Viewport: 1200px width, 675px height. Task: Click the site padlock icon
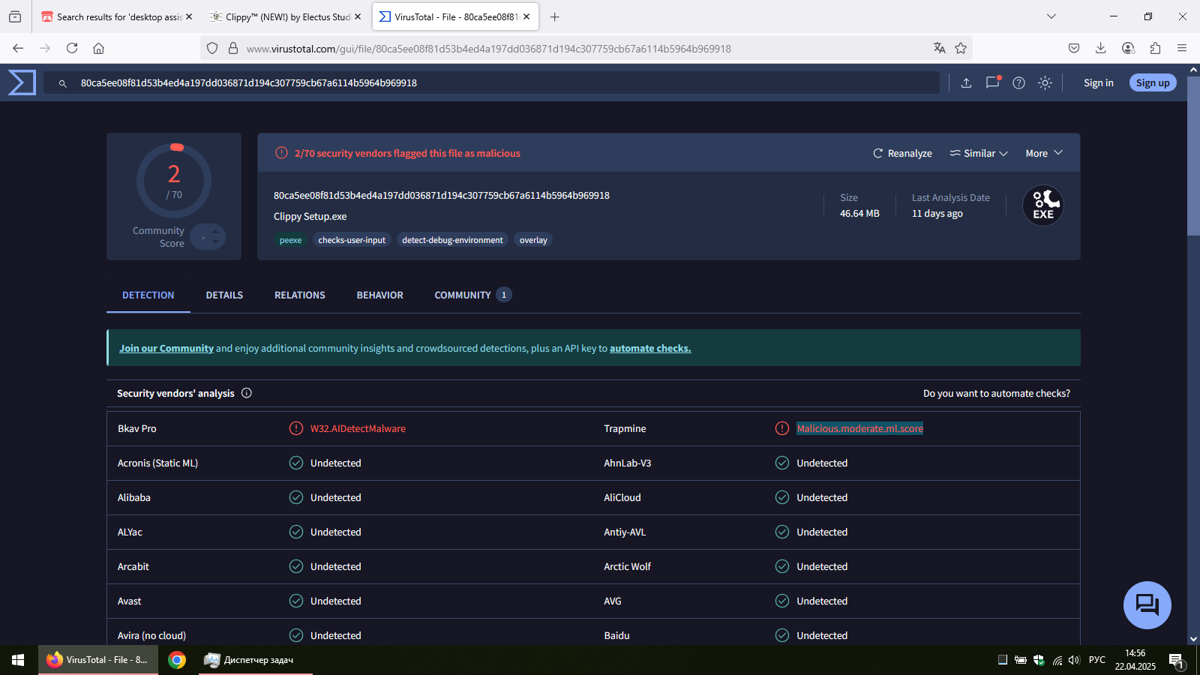(x=233, y=48)
